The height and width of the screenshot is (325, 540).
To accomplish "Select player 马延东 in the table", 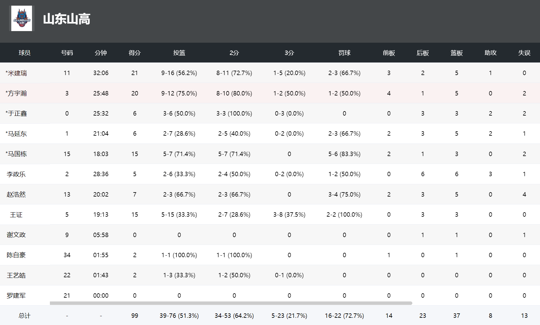I will [x=17, y=134].
